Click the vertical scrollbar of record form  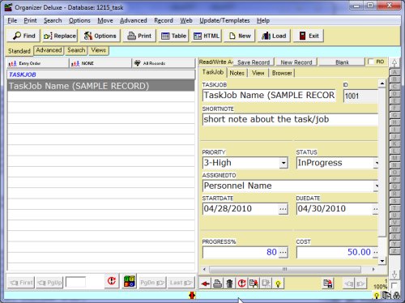(x=382, y=162)
